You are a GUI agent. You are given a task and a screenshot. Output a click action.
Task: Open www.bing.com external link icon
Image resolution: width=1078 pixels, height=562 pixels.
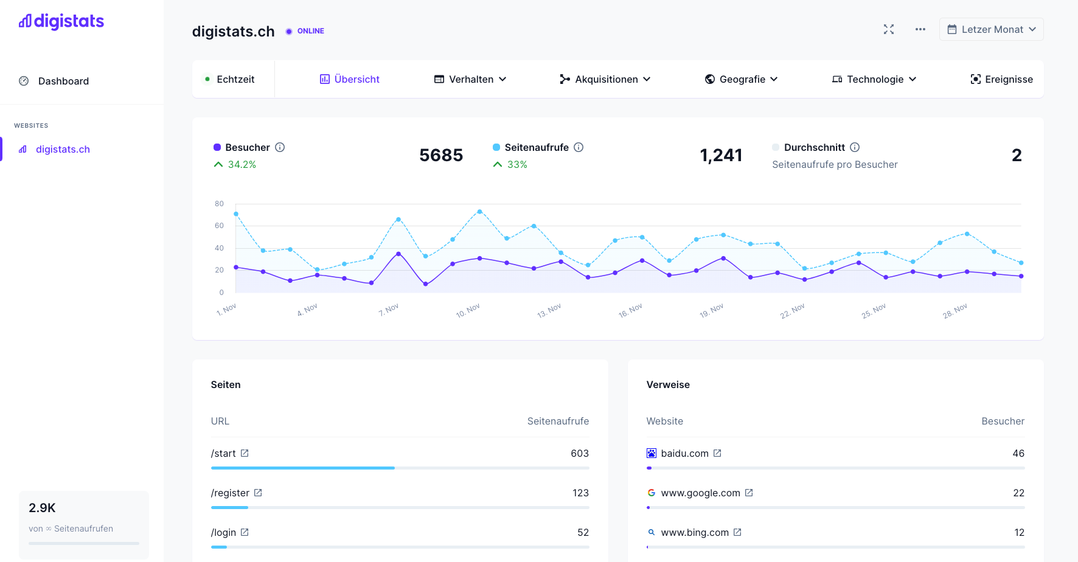coord(737,532)
